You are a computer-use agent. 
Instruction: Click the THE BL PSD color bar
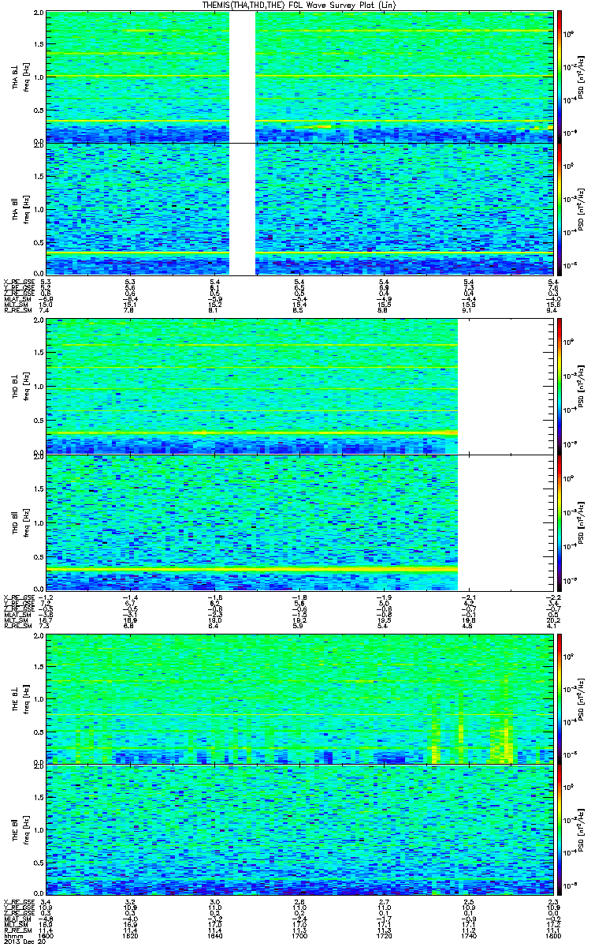pos(560,698)
